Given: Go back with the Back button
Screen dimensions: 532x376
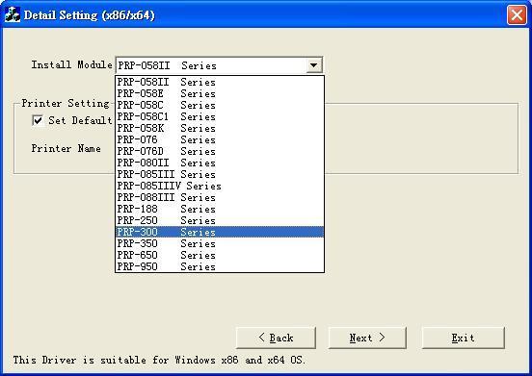Looking at the screenshot, I should tap(276, 338).
